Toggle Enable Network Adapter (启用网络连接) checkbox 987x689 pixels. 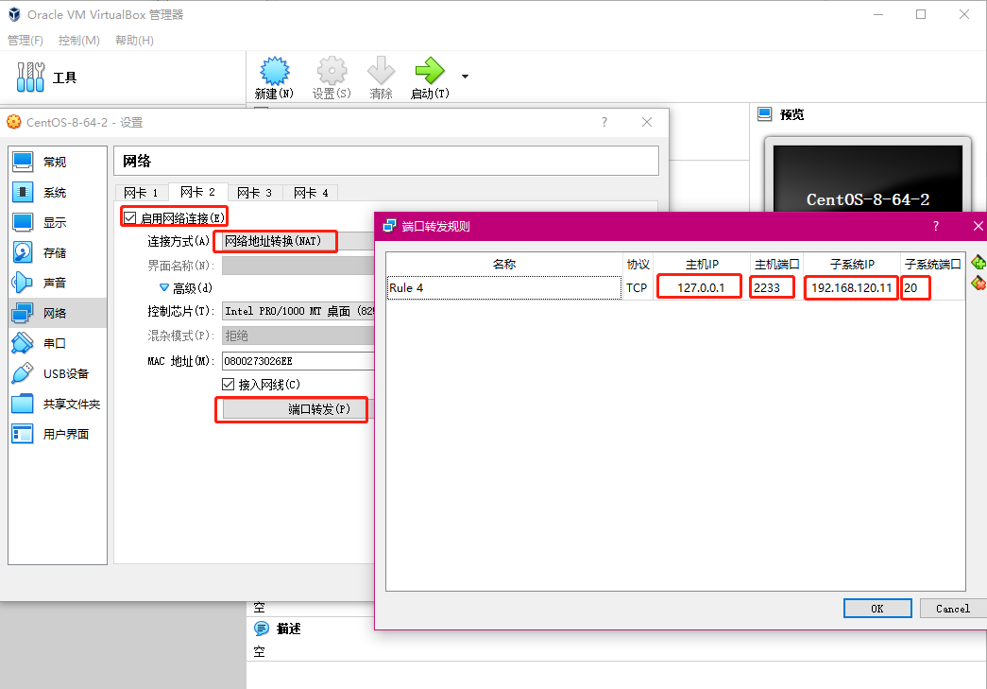(x=130, y=218)
